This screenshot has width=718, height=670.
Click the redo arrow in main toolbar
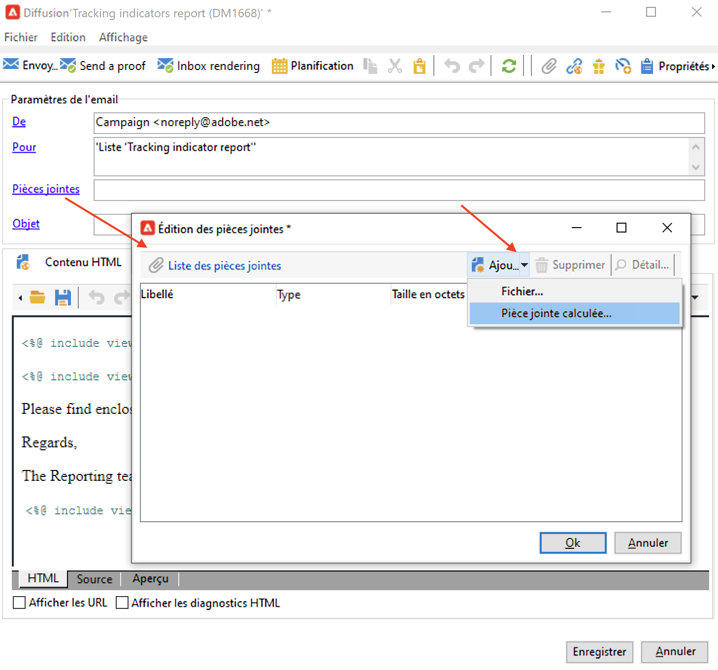[x=476, y=66]
